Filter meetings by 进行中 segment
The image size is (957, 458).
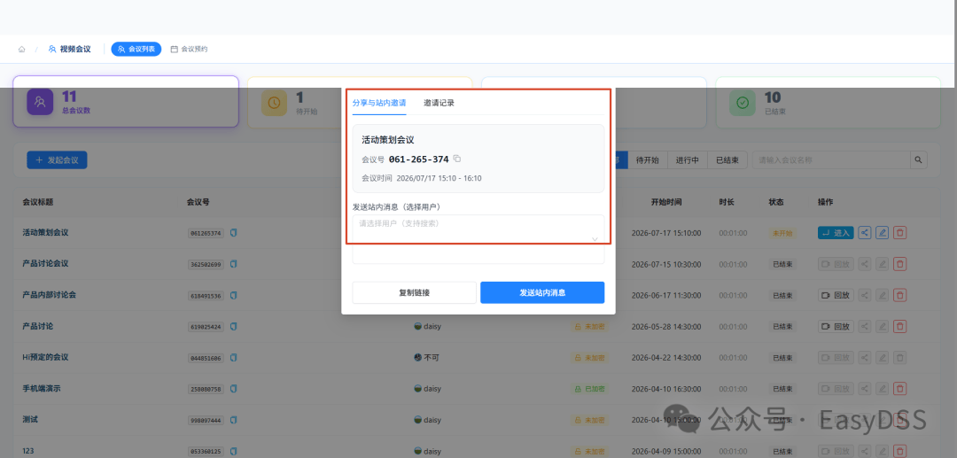(x=688, y=160)
